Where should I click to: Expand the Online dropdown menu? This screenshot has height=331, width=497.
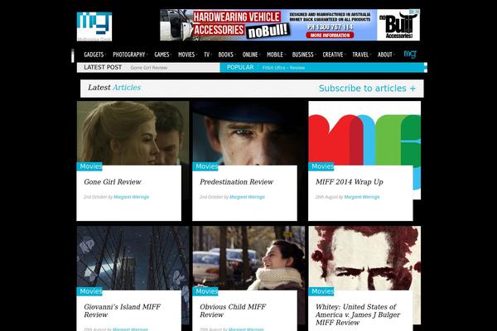click(x=251, y=55)
